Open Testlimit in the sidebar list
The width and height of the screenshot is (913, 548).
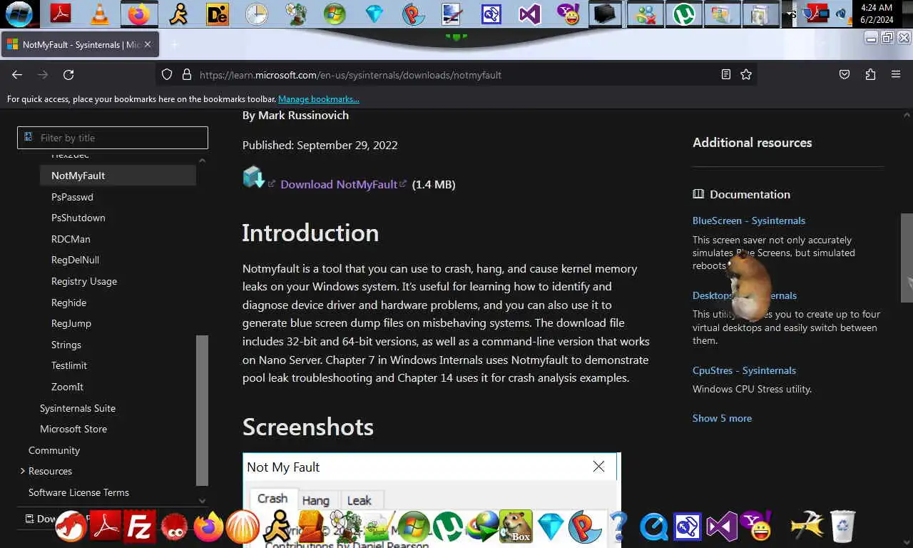click(69, 365)
